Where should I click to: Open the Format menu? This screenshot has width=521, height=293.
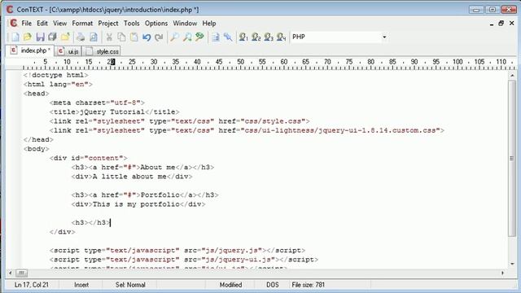click(x=82, y=24)
